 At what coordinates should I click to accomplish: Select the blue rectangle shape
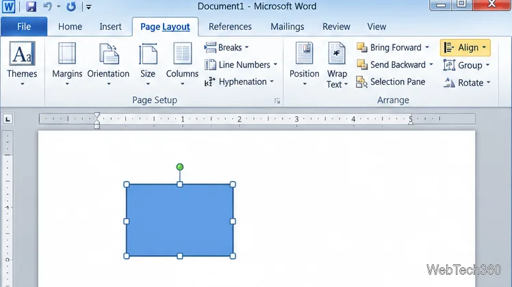(179, 220)
